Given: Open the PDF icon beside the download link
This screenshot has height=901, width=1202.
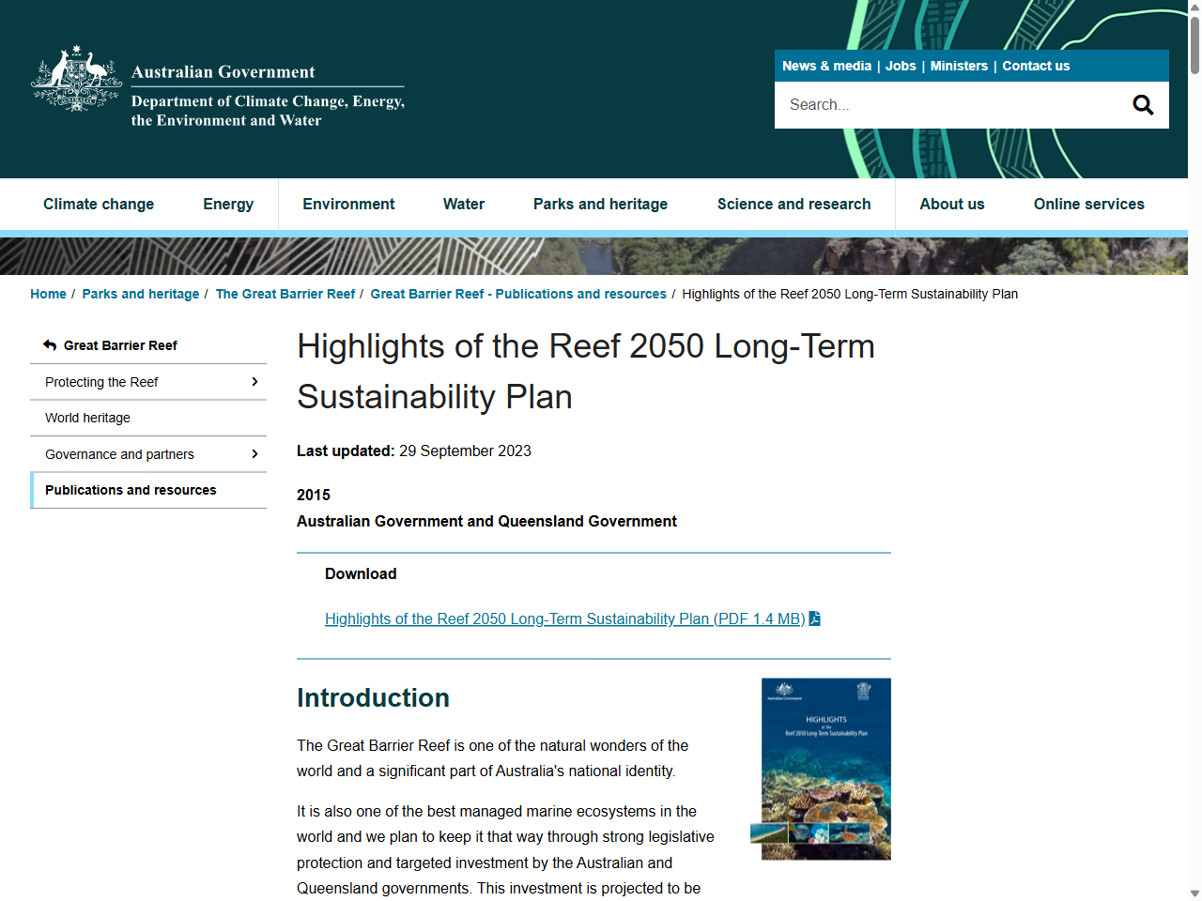Looking at the screenshot, I should [x=813, y=618].
